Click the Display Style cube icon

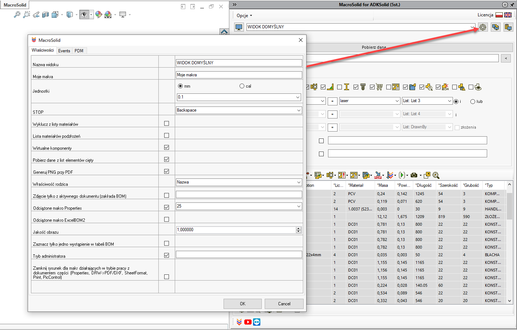coord(70,15)
